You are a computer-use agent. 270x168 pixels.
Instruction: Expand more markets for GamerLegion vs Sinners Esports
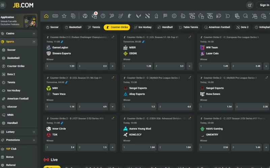tap(113, 66)
